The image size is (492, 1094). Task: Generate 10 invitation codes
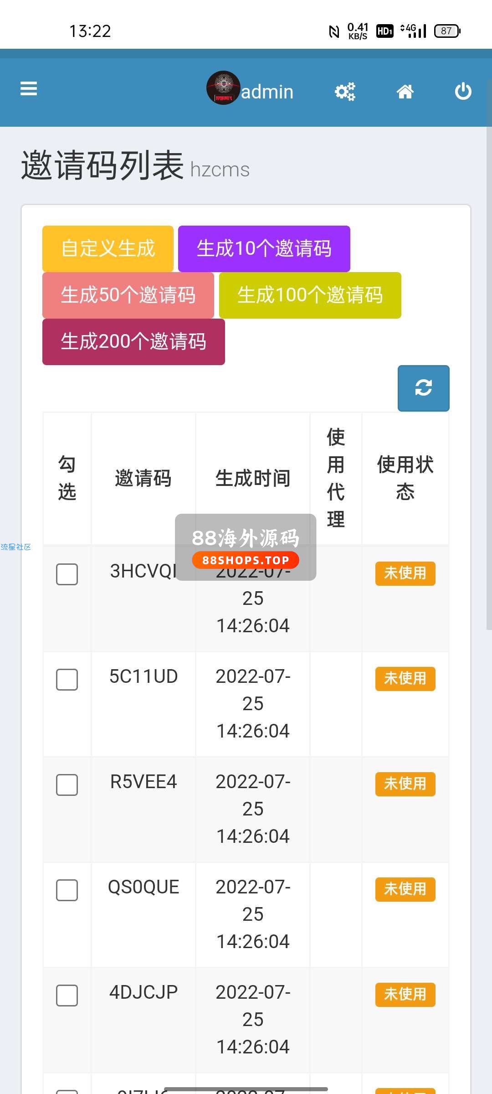264,248
